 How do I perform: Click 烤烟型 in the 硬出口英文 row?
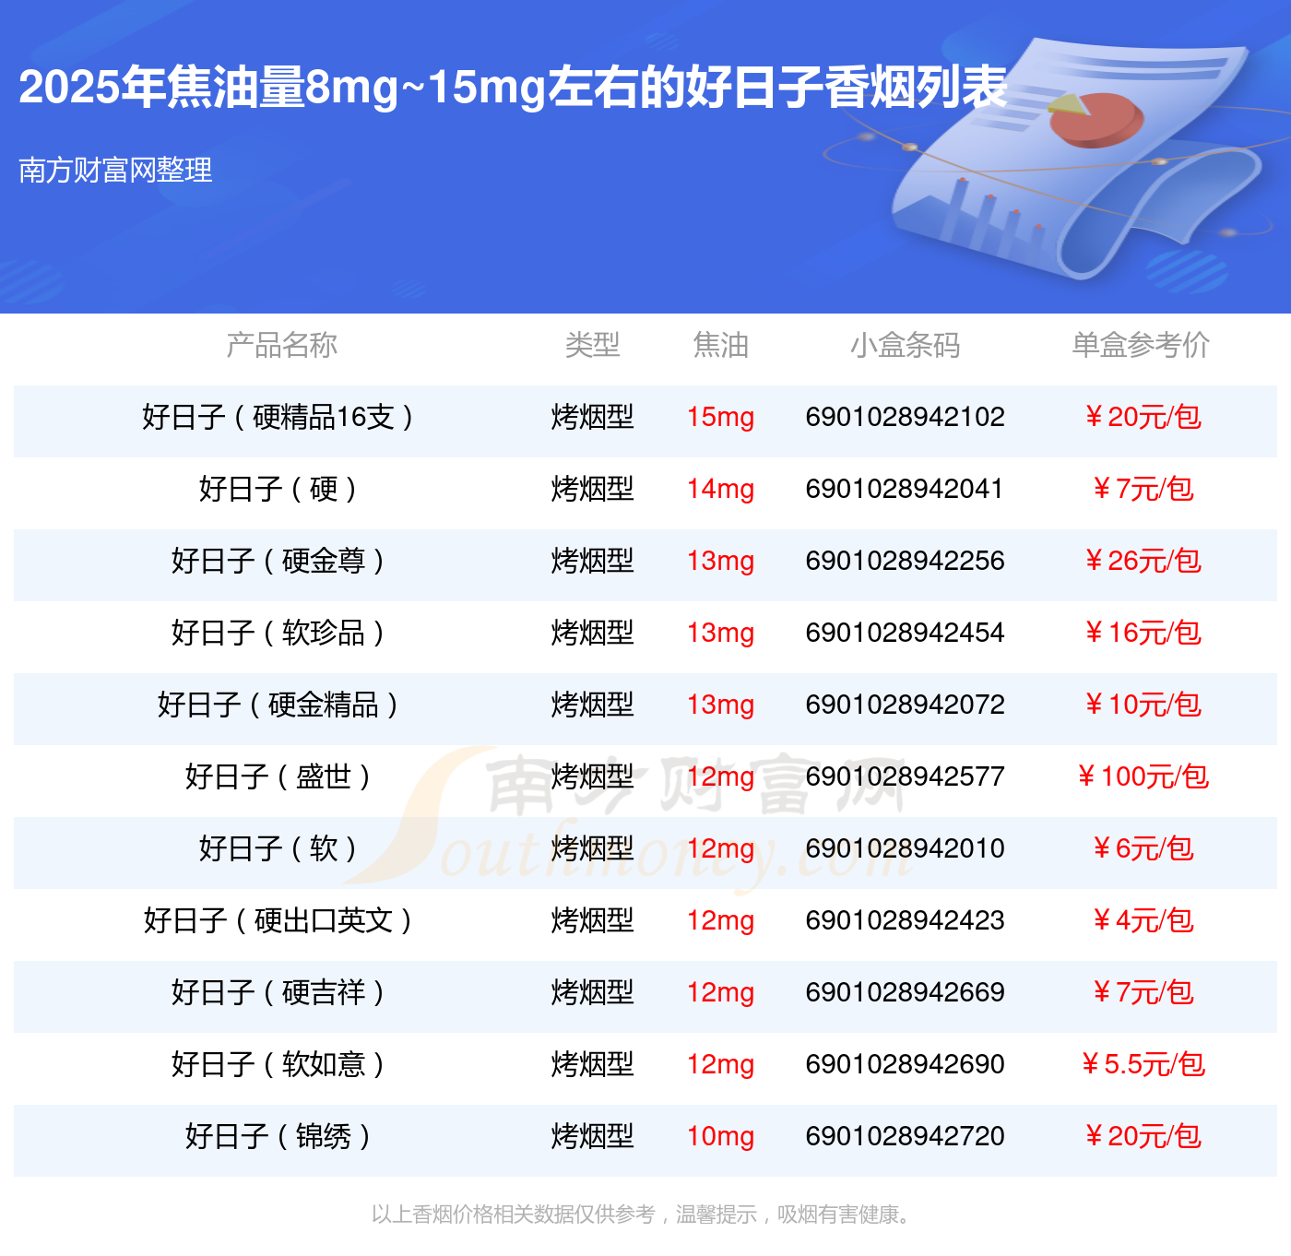(x=592, y=920)
